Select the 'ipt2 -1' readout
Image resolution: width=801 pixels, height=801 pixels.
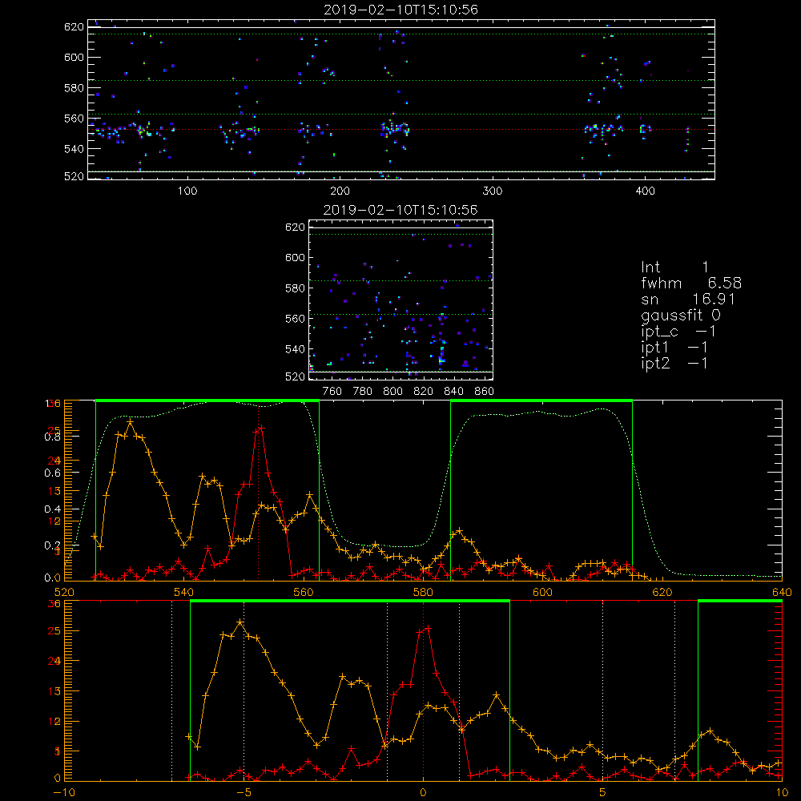click(674, 363)
